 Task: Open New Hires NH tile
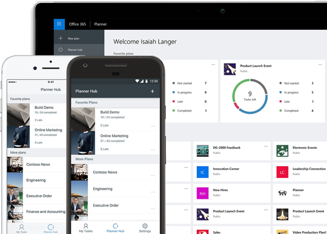click(202, 193)
